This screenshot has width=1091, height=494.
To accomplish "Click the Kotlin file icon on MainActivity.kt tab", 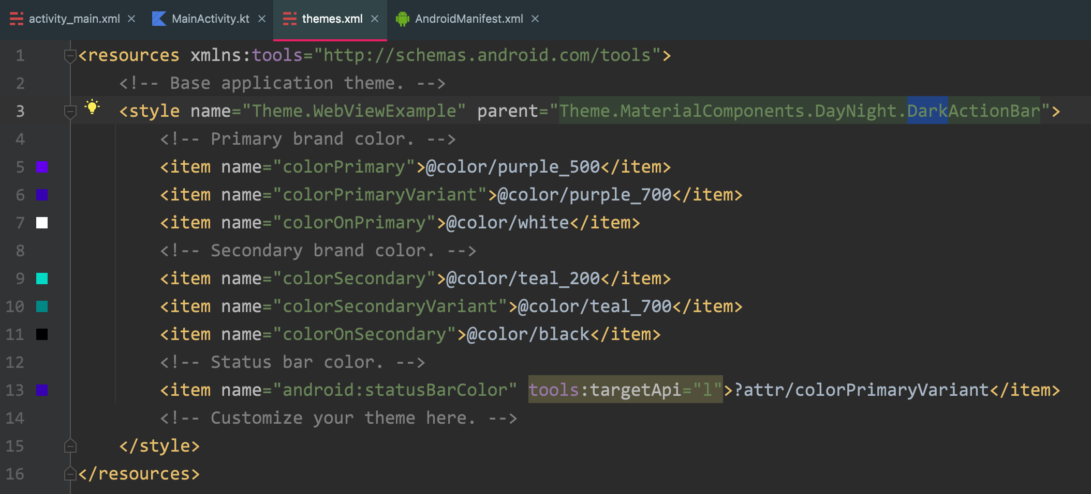I will pyautogui.click(x=159, y=19).
